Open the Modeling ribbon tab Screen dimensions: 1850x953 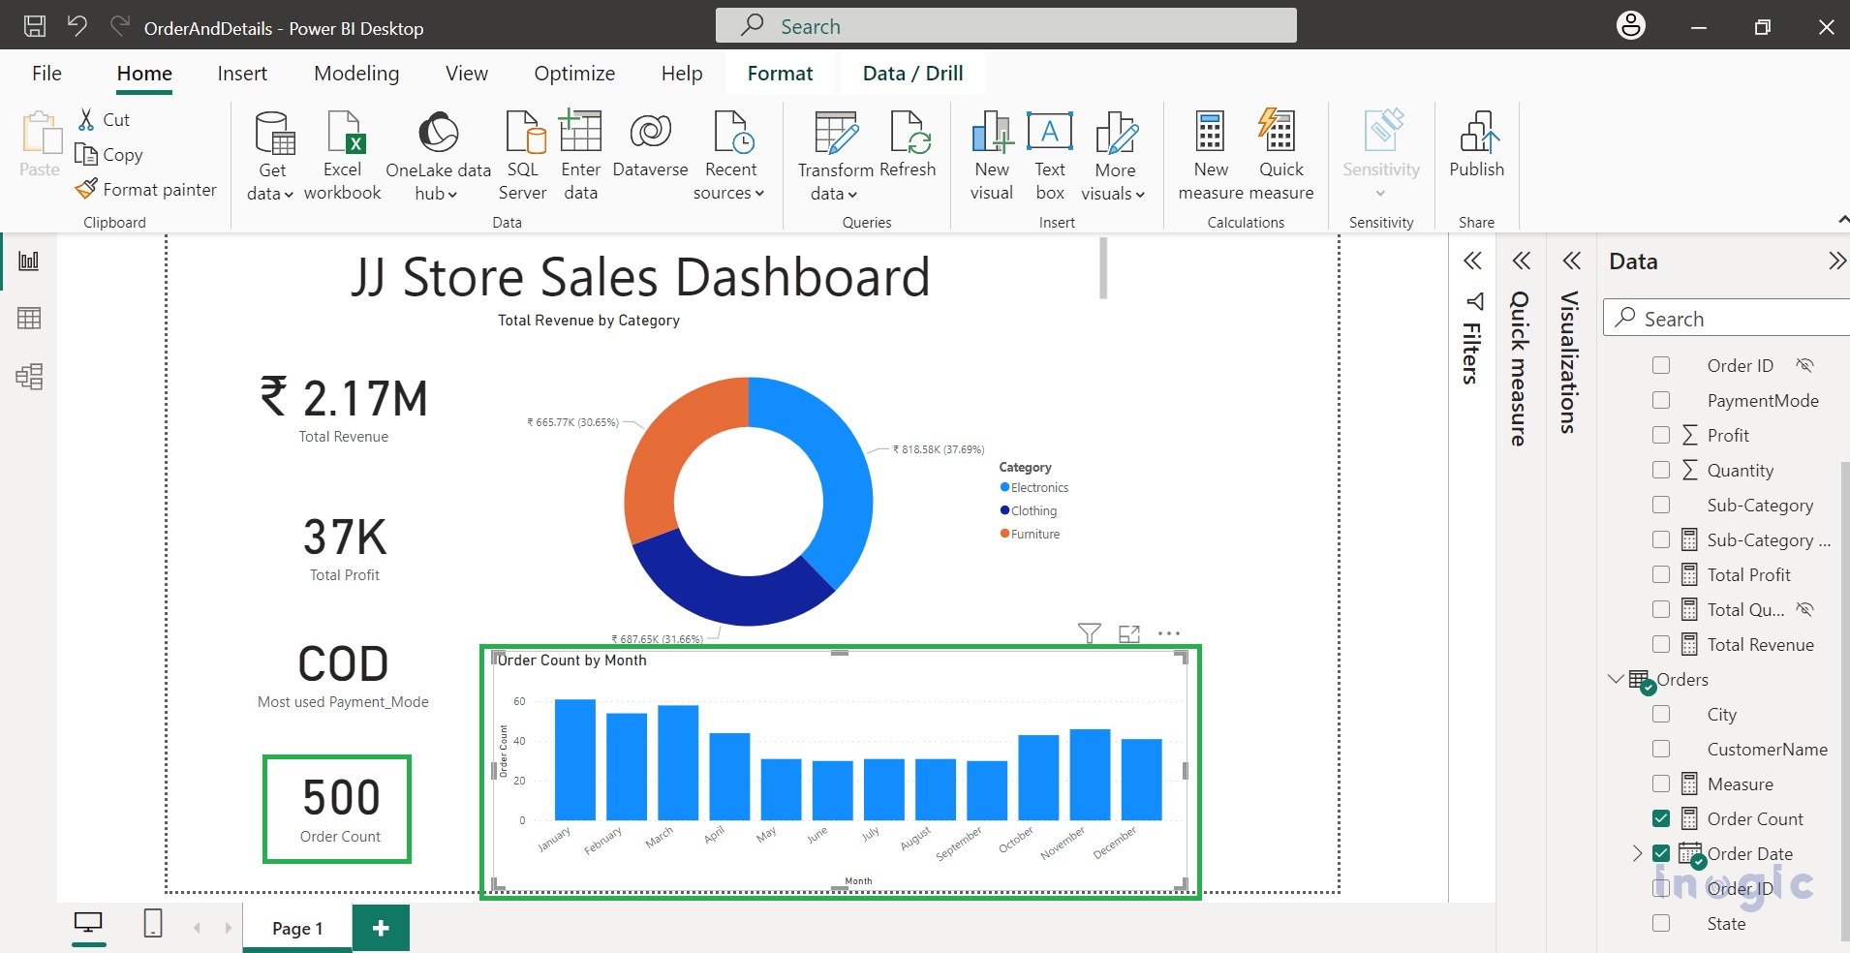(x=356, y=74)
